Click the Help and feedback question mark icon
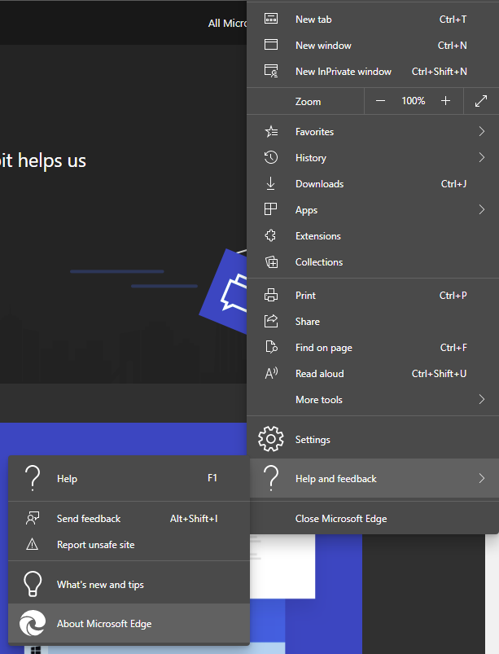 pos(271,478)
